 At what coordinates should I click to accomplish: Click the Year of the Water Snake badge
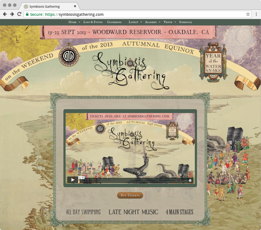(213, 63)
